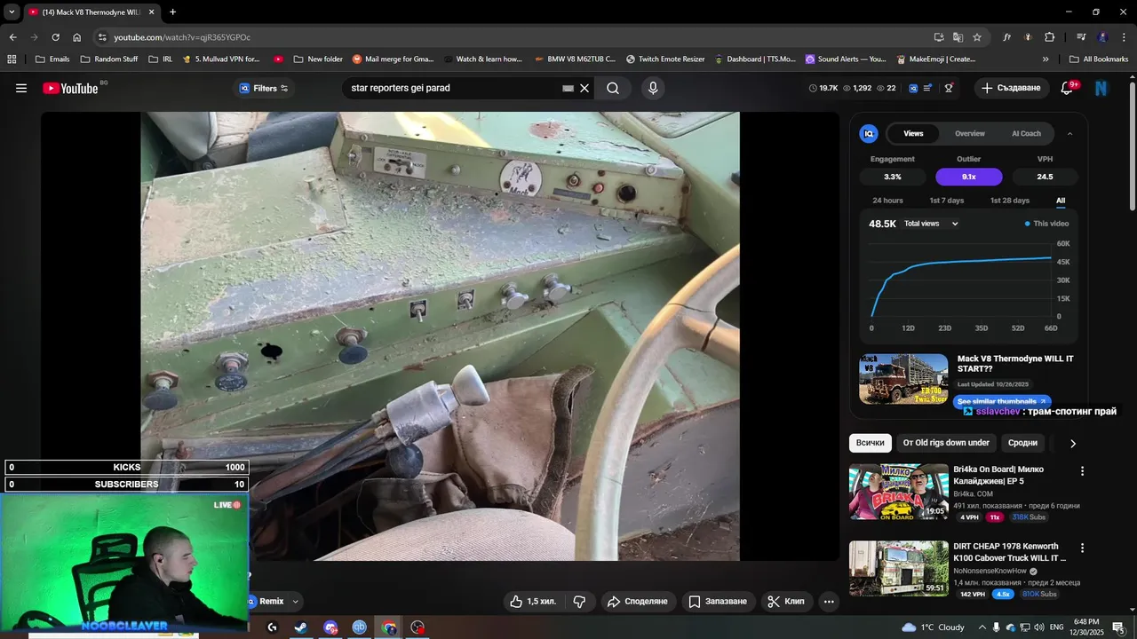This screenshot has height=639, width=1137.
Task: Open Chrome extensions puzzle icon
Action: tap(1050, 37)
